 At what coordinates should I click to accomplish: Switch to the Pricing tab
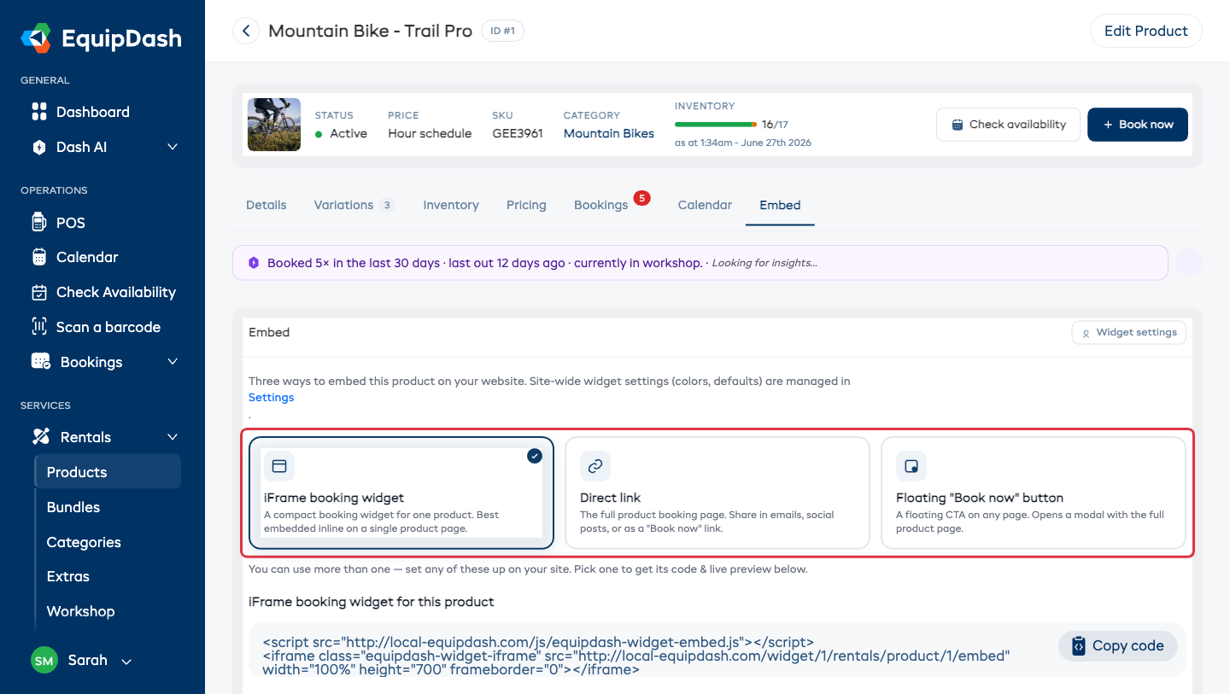(526, 205)
